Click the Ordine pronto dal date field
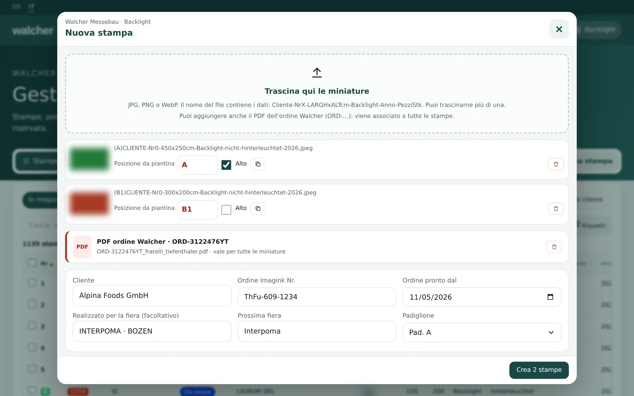634x396 pixels. [482, 297]
